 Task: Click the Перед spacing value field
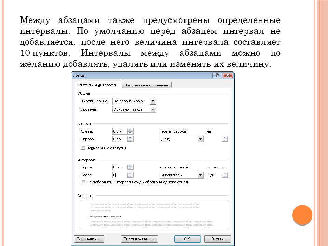[x=120, y=167]
